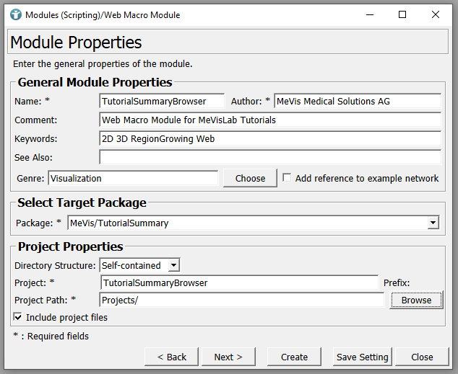Screen dimensions: 458x374
Task: Click the Create button
Action: (x=294, y=357)
